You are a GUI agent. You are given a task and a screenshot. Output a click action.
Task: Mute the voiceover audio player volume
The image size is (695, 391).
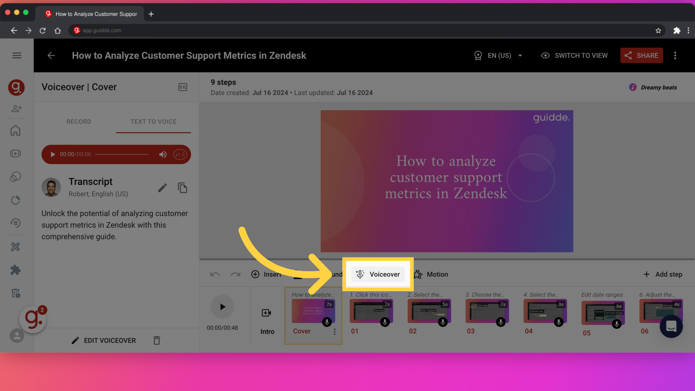[163, 155]
